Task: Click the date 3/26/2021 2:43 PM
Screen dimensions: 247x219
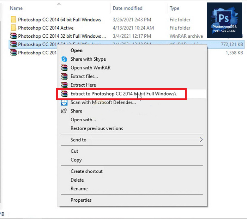Action: [x=132, y=19]
